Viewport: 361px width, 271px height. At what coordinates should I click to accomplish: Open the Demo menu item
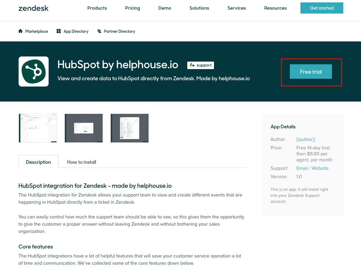pos(165,8)
